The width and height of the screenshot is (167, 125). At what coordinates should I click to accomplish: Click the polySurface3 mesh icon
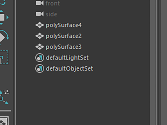click(39, 47)
